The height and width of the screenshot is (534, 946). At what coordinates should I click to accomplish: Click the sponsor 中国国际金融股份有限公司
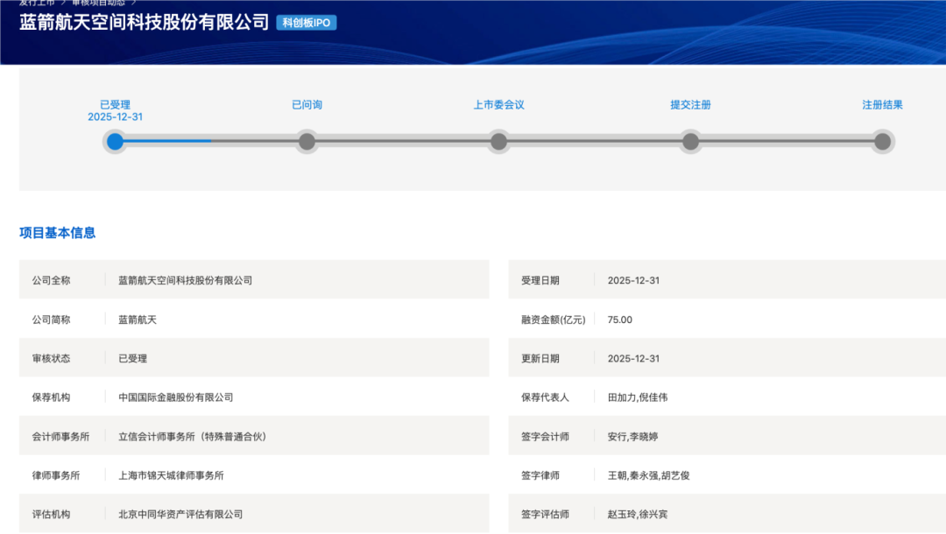(x=175, y=397)
